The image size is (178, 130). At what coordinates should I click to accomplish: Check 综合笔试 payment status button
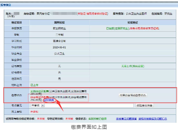[x=133, y=95]
